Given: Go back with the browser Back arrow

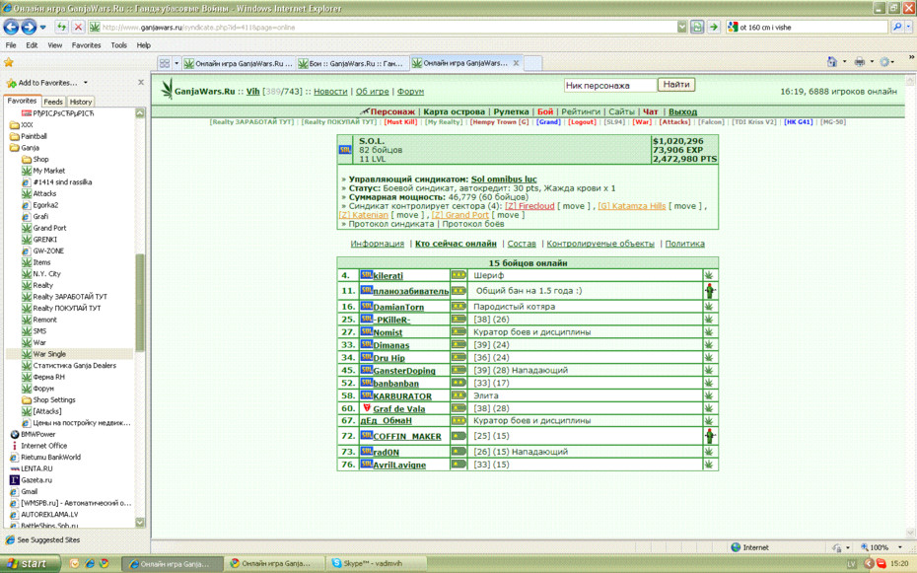Looking at the screenshot, I should 11,27.
